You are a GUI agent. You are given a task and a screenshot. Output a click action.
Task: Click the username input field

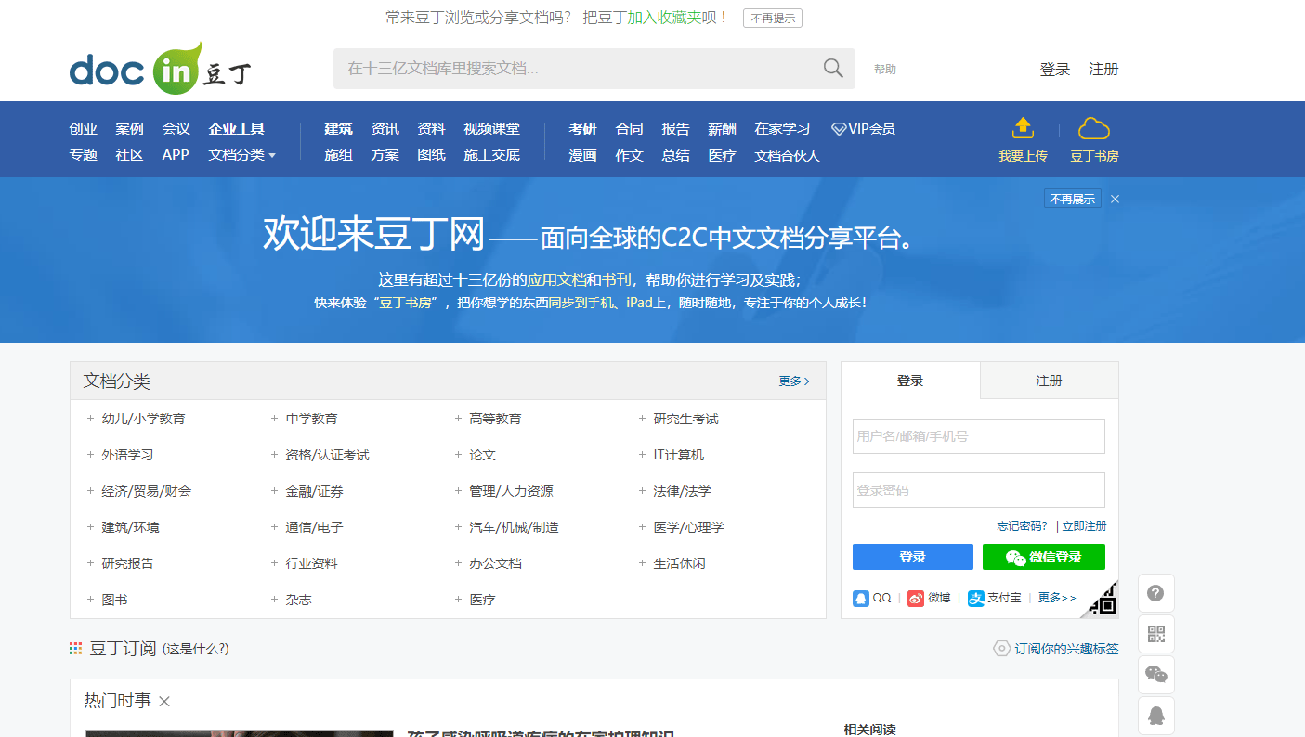[978, 435]
